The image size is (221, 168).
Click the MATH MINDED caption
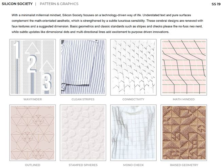[x=184, y=99]
